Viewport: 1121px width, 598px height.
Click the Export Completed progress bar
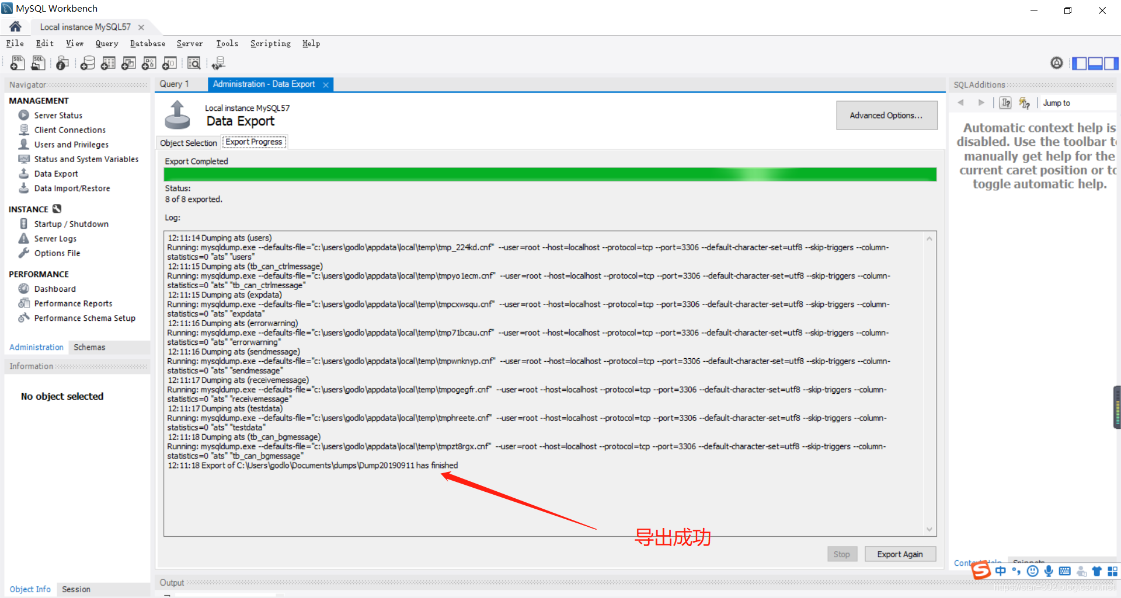click(x=549, y=174)
